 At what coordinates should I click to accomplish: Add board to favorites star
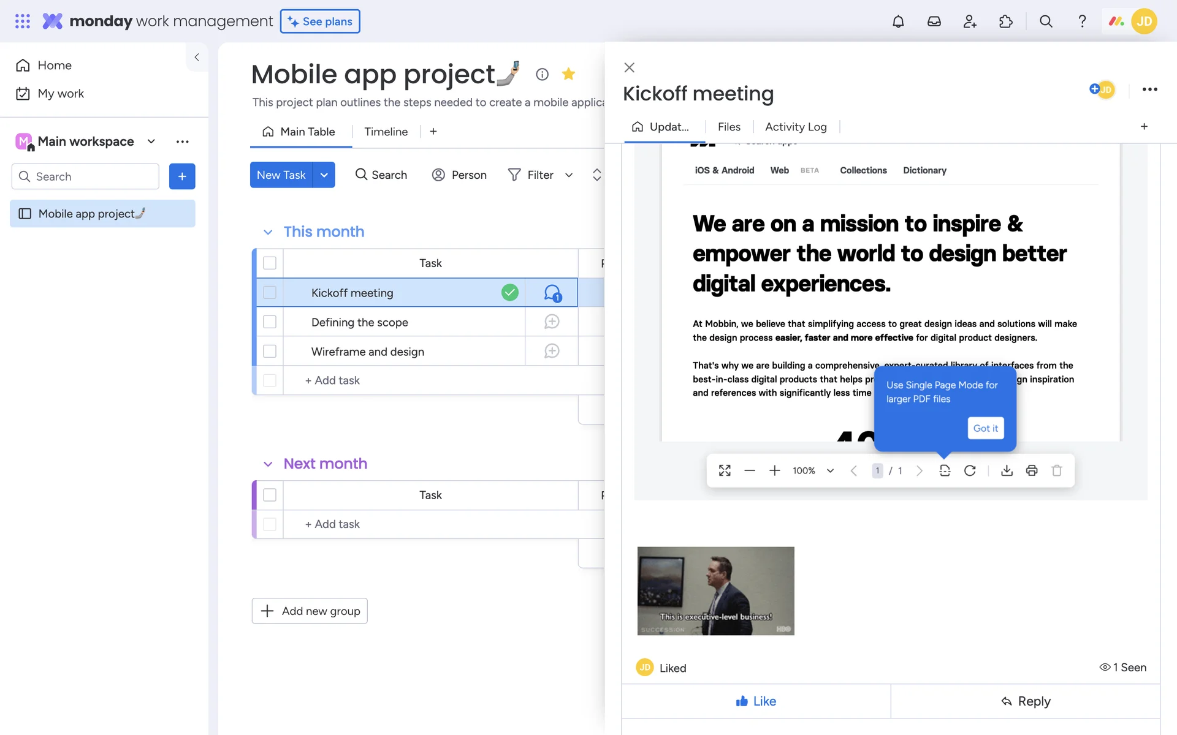tap(568, 74)
